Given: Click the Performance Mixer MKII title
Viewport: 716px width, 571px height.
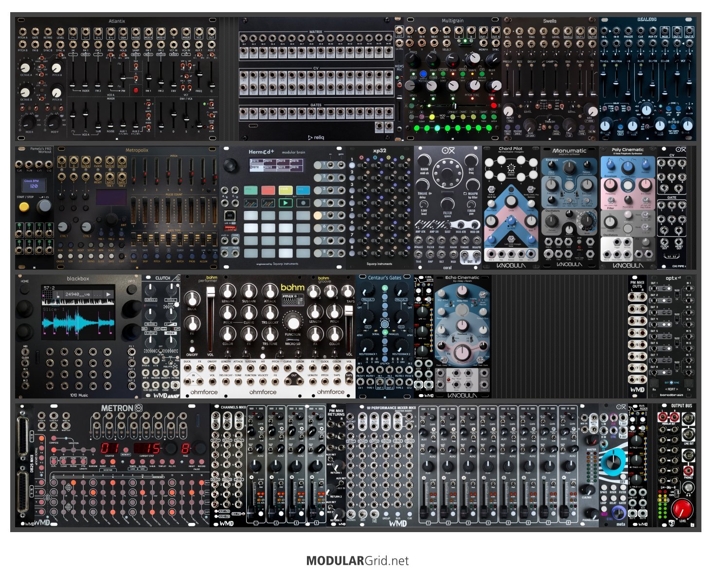Looking at the screenshot, I should 394,408.
